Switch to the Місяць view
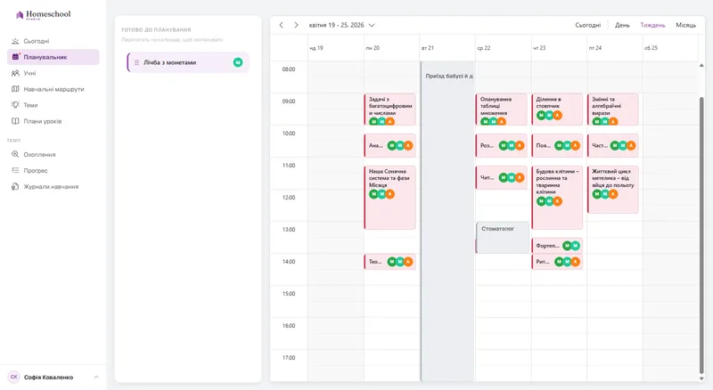Image resolution: width=713 pixels, height=390 pixels. tap(685, 25)
